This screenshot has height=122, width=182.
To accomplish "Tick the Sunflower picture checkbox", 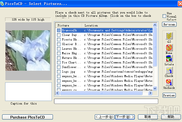I will (59, 67).
